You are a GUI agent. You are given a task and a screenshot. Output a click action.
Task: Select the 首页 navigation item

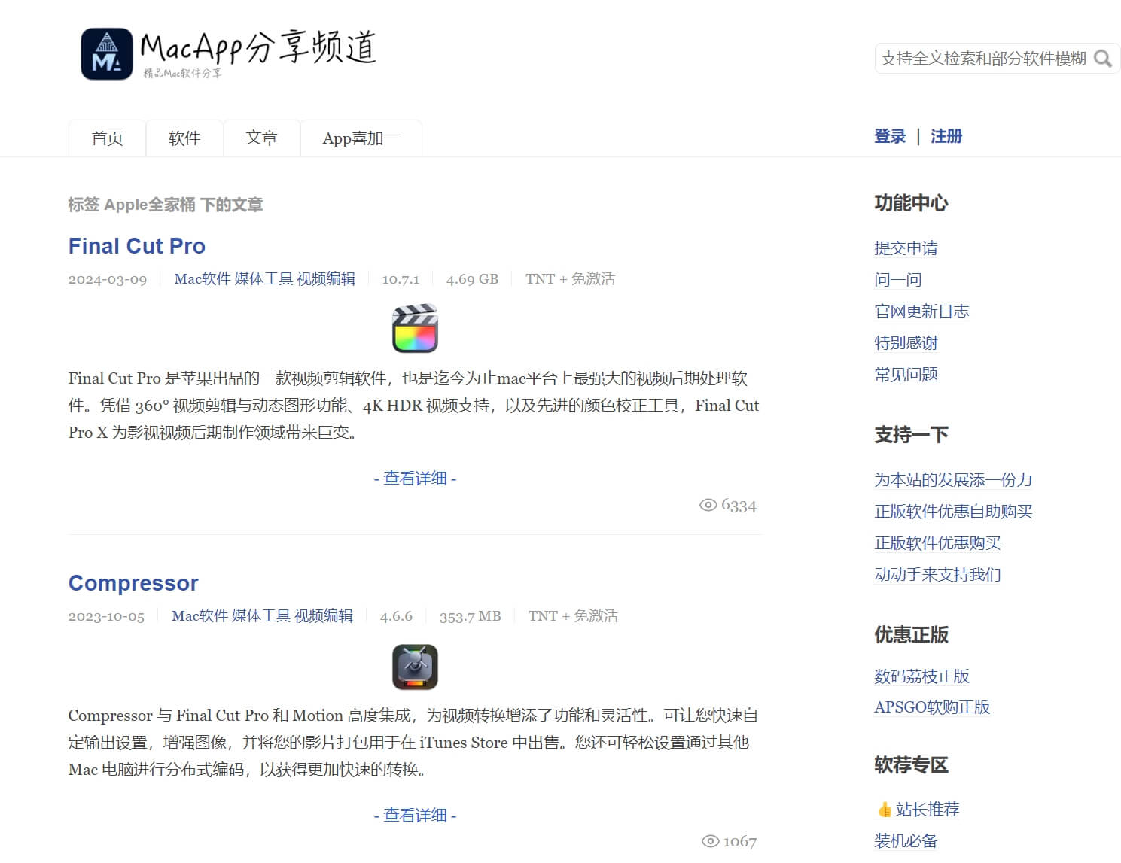point(106,138)
